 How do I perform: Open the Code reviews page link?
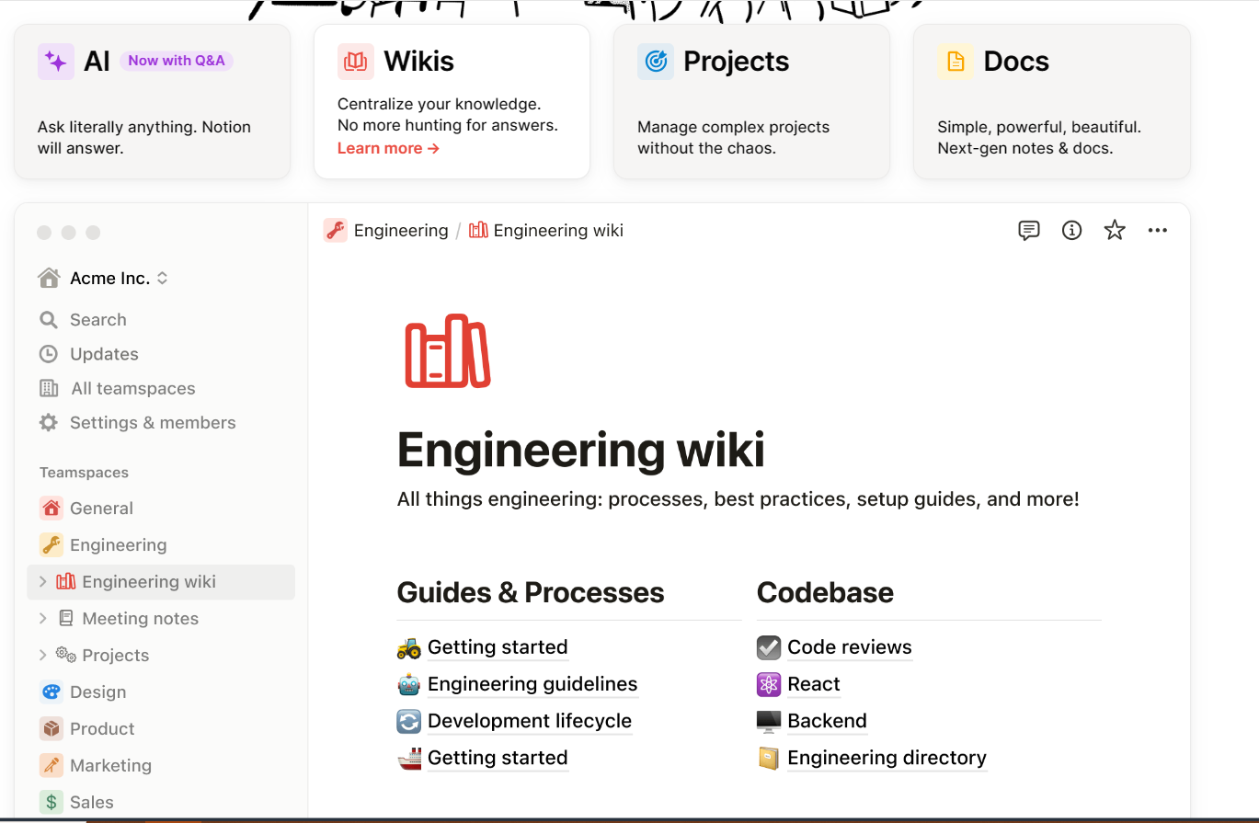pyautogui.click(x=849, y=647)
